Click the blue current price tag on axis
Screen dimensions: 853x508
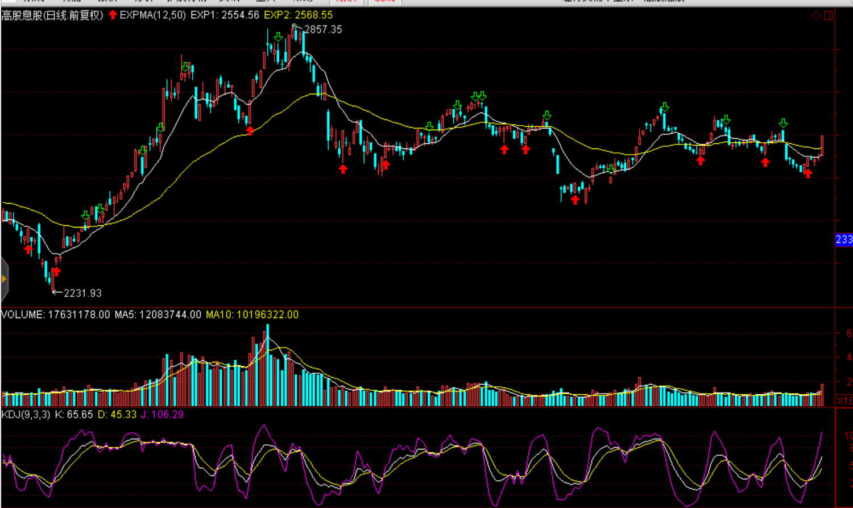844,239
